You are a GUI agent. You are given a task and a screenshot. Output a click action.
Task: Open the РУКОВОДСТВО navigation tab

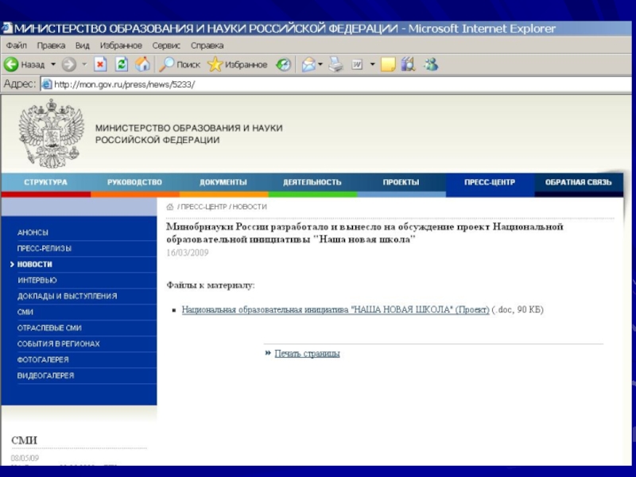pyautogui.click(x=134, y=182)
